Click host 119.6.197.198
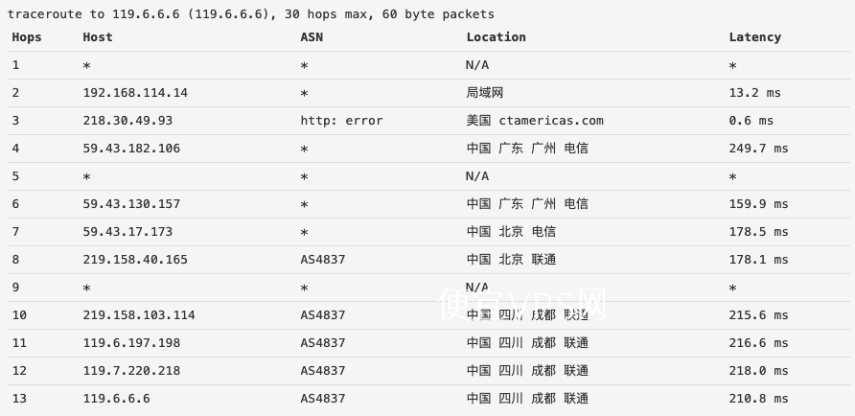 point(131,343)
